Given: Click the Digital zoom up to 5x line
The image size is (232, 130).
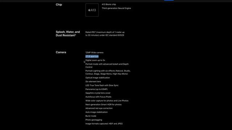Looking at the screenshot, I should tap(95, 60).
